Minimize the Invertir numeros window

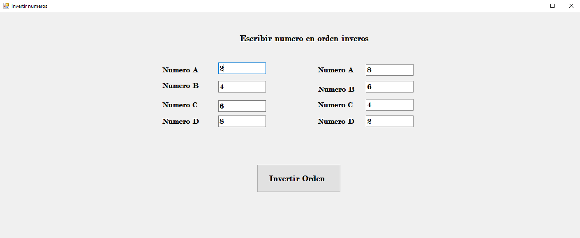[534, 6]
